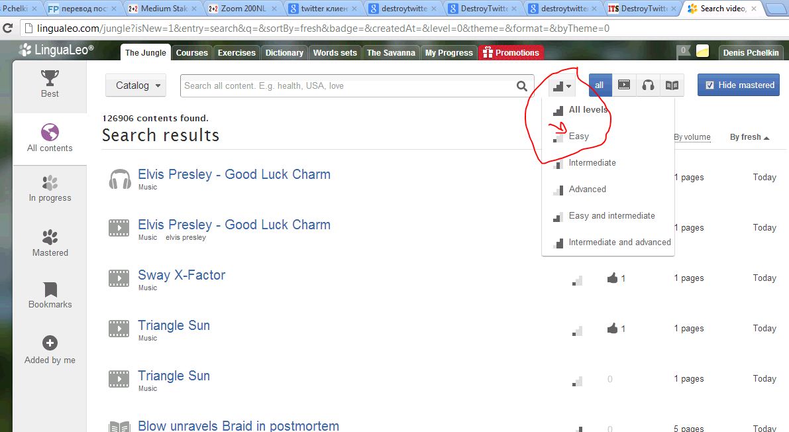Open Mastered paw icon
The image size is (789, 432).
click(x=50, y=237)
